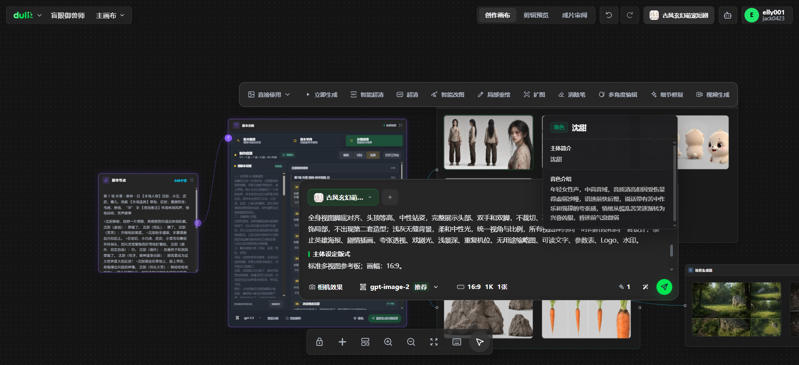The image size is (799, 365).
Task: Click 立即生成 play icon button
Action: point(322,95)
